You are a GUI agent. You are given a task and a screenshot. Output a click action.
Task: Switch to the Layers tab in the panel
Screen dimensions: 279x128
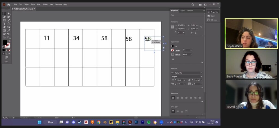[x=182, y=11]
